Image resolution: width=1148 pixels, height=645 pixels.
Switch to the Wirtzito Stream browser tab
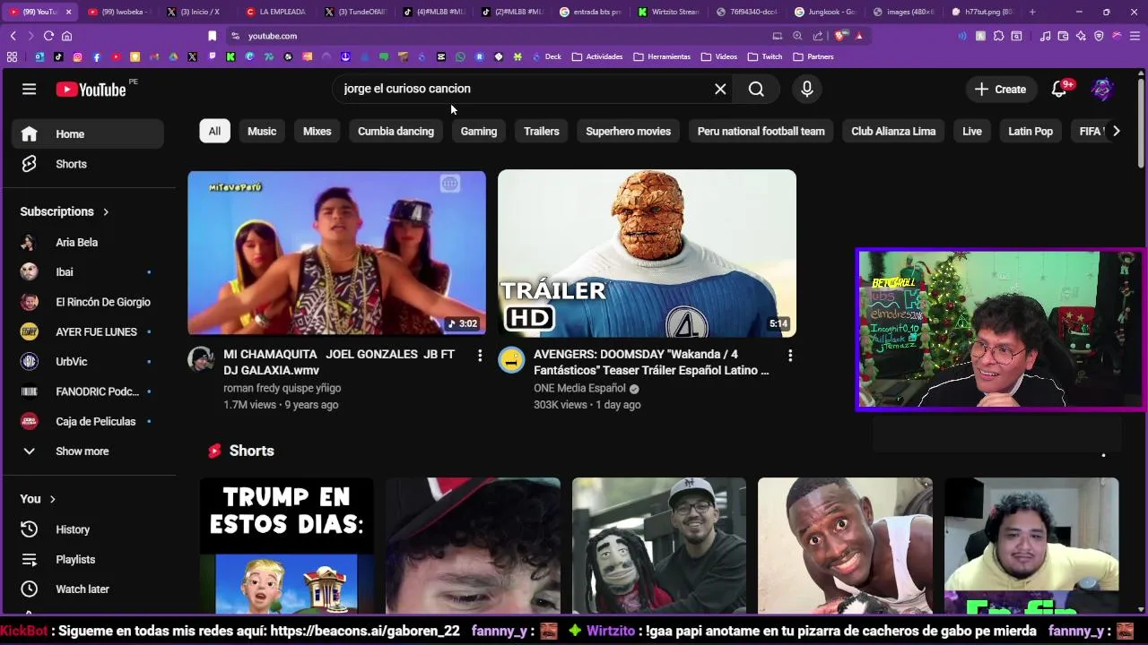click(669, 12)
